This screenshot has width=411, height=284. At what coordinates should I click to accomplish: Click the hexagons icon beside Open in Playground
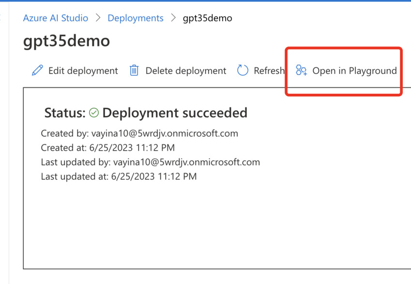[x=301, y=70]
